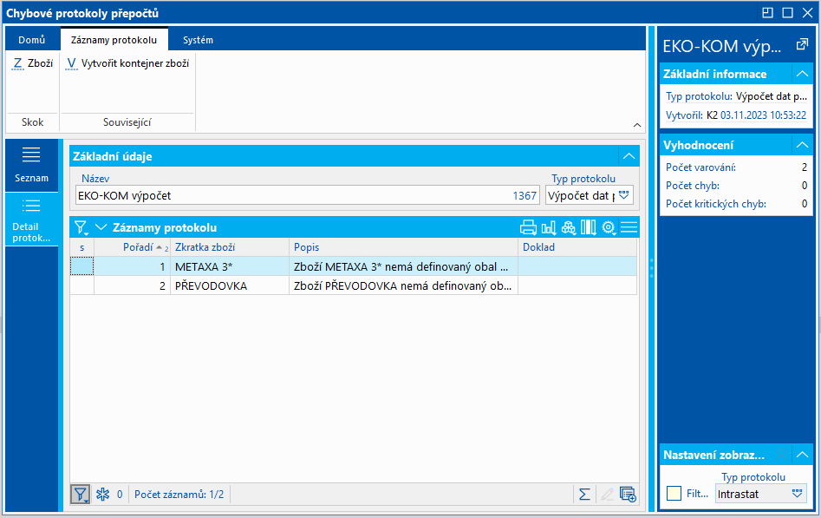
Task: Click the s column header
Action: coord(82,247)
